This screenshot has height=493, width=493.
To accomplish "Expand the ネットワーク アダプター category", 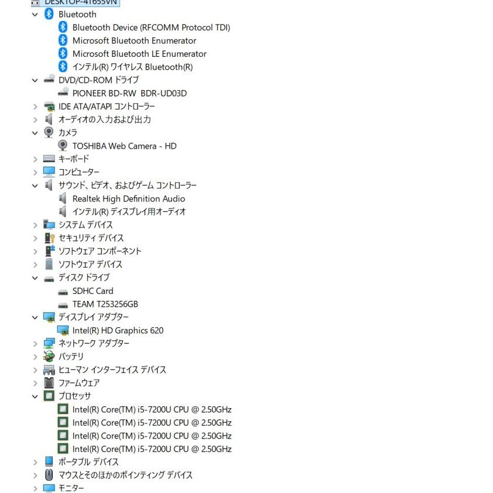I will click(35, 343).
